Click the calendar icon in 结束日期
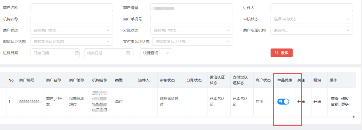The width and height of the screenshot is (362, 130). pos(128,53)
